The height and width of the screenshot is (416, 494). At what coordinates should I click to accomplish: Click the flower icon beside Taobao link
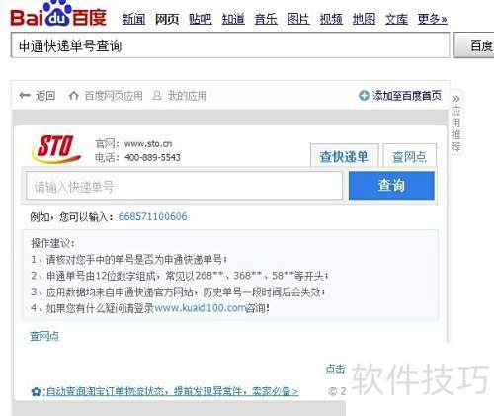pos(36,391)
